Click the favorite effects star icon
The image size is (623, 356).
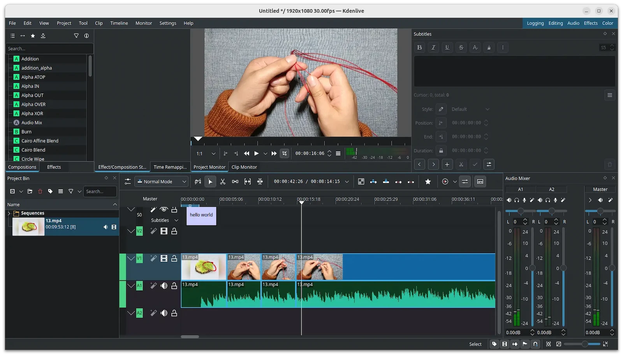pyautogui.click(x=428, y=181)
